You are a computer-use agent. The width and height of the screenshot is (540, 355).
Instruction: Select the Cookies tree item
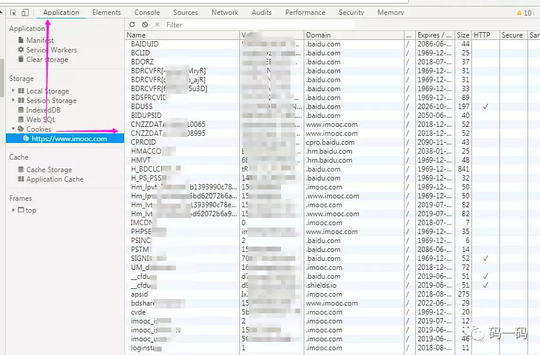pyautogui.click(x=39, y=129)
